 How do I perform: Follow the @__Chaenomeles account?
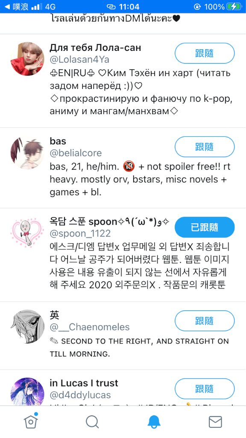coord(205,321)
